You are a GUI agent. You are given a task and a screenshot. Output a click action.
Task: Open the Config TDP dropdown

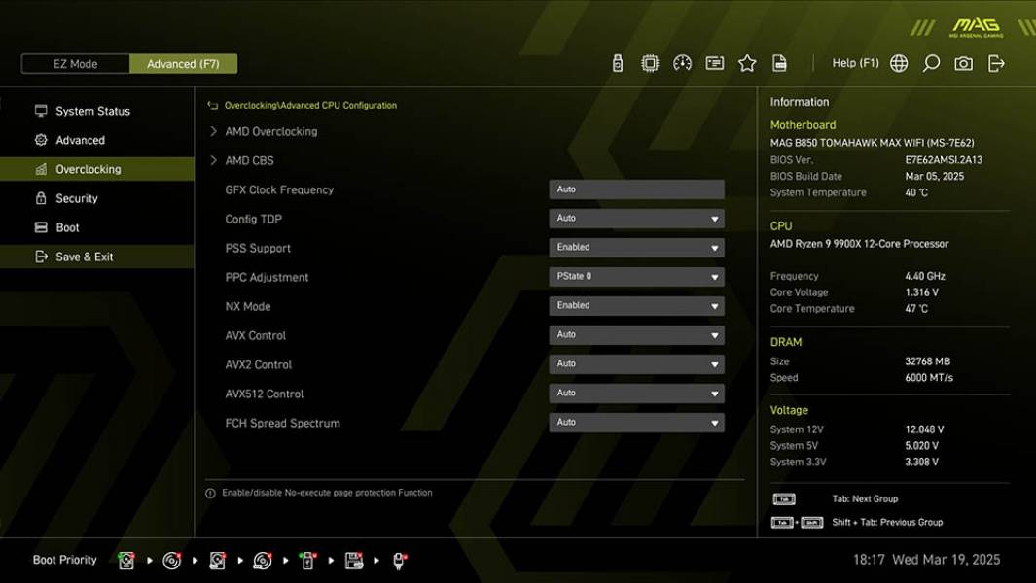pos(636,219)
